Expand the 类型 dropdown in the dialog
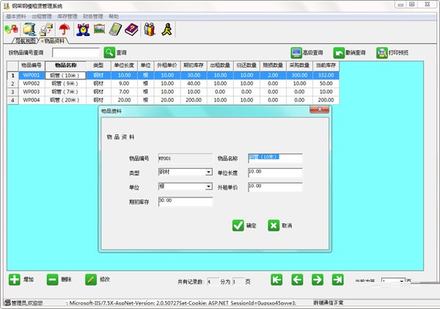 click(x=209, y=172)
